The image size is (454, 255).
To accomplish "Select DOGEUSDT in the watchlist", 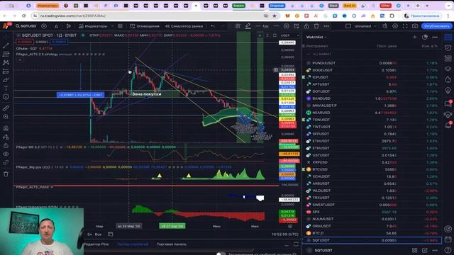I will (372, 70).
